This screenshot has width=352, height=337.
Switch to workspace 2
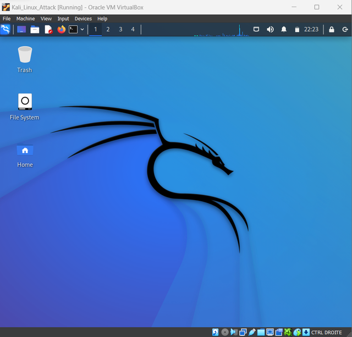(108, 29)
